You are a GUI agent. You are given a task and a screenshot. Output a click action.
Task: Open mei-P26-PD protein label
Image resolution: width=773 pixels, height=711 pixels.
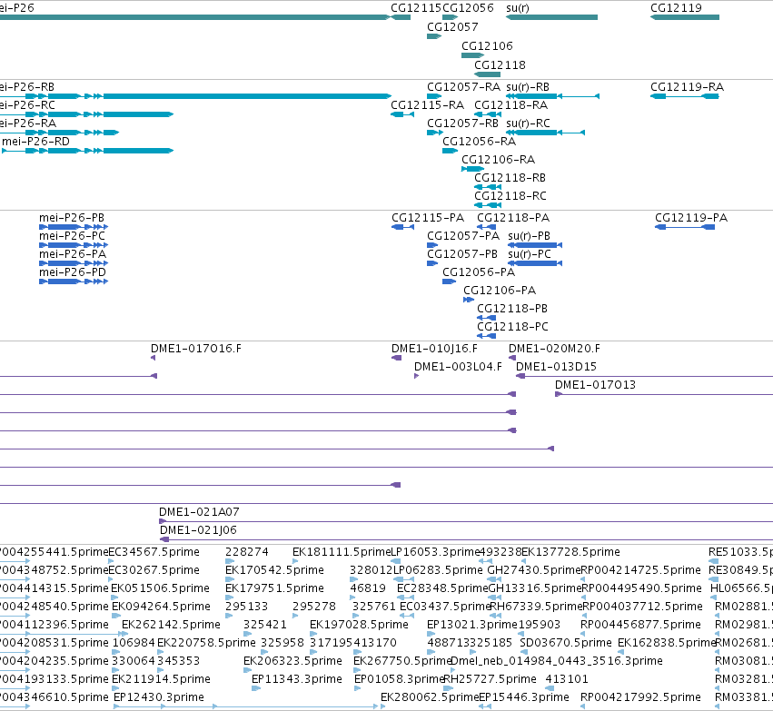click(x=73, y=272)
